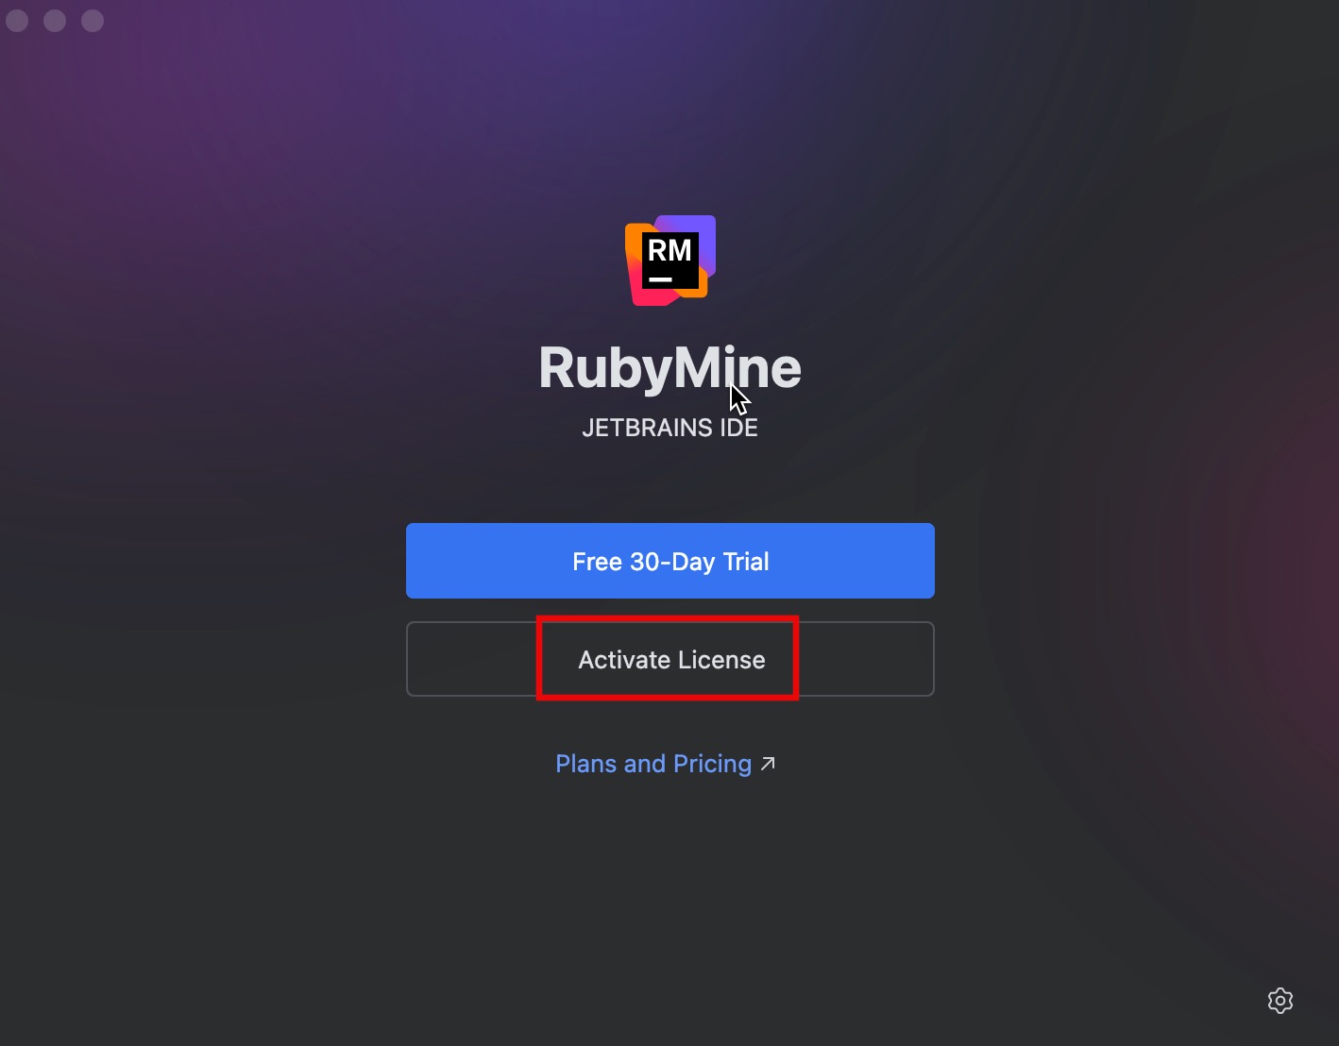Viewport: 1339px width, 1046px height.
Task: Open the Plans and Pricing link
Action: (653, 764)
